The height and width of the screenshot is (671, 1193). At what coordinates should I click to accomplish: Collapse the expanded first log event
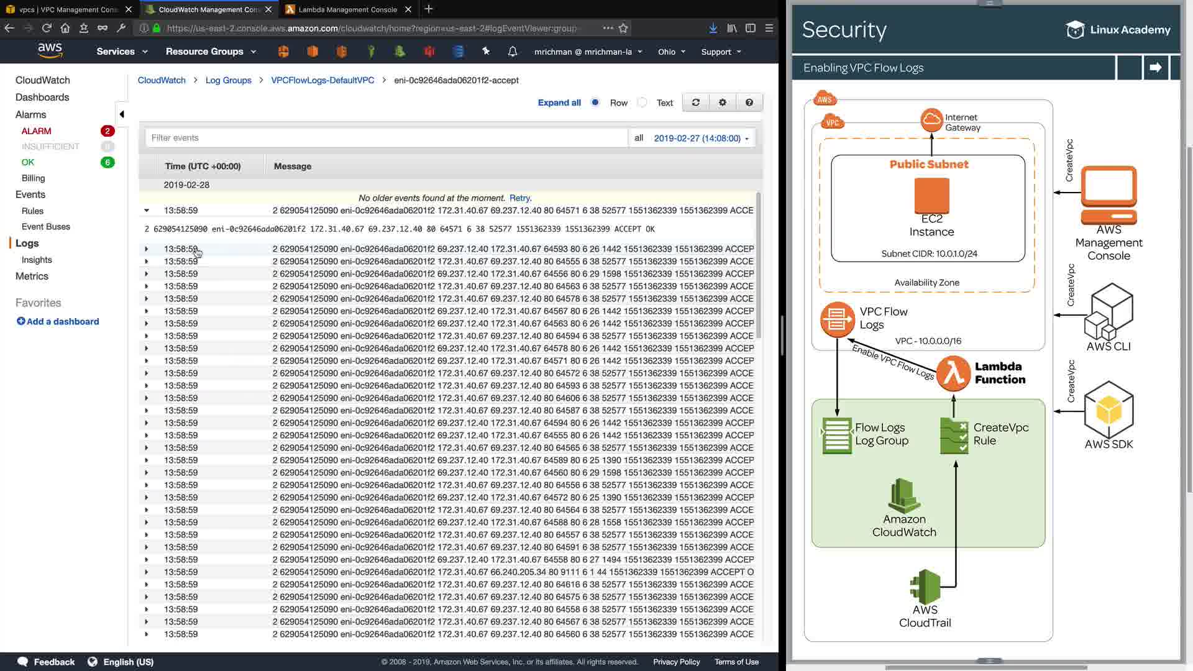(x=147, y=211)
